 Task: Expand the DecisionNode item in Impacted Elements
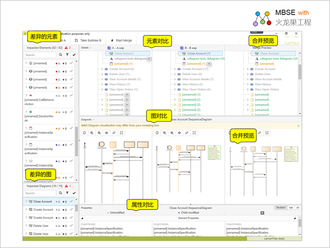click(x=27, y=112)
